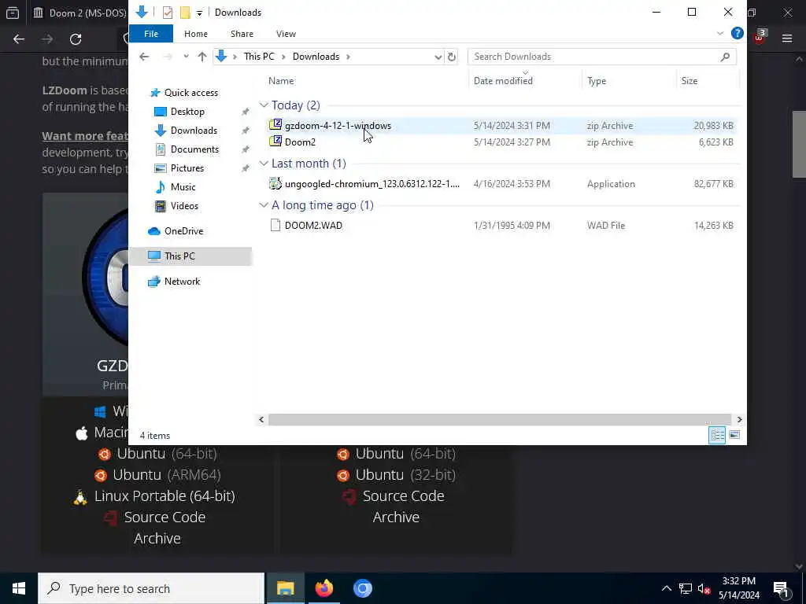The image size is (806, 604).
Task: Switch to Large icons view layout icon
Action: click(734, 435)
